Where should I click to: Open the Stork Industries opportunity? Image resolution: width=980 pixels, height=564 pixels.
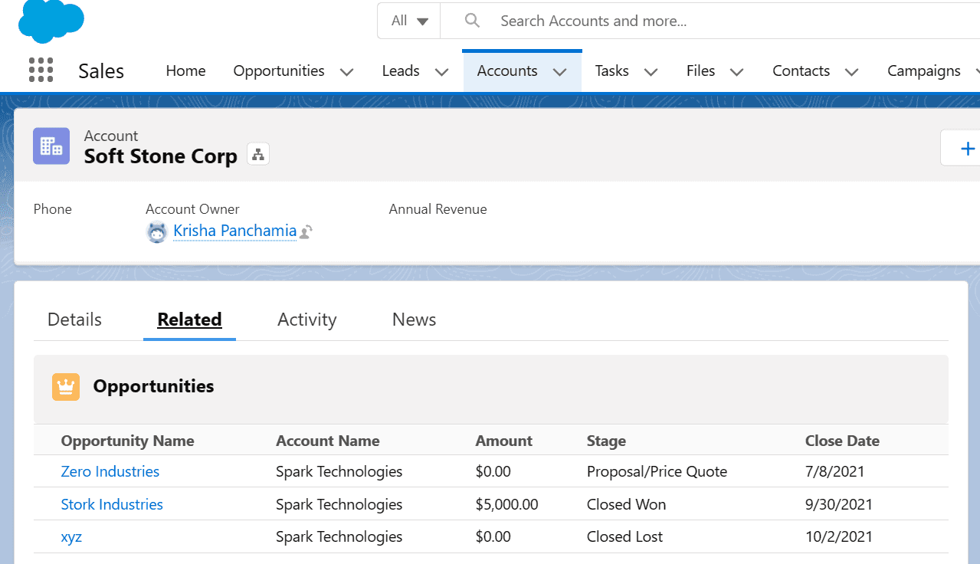(x=112, y=504)
